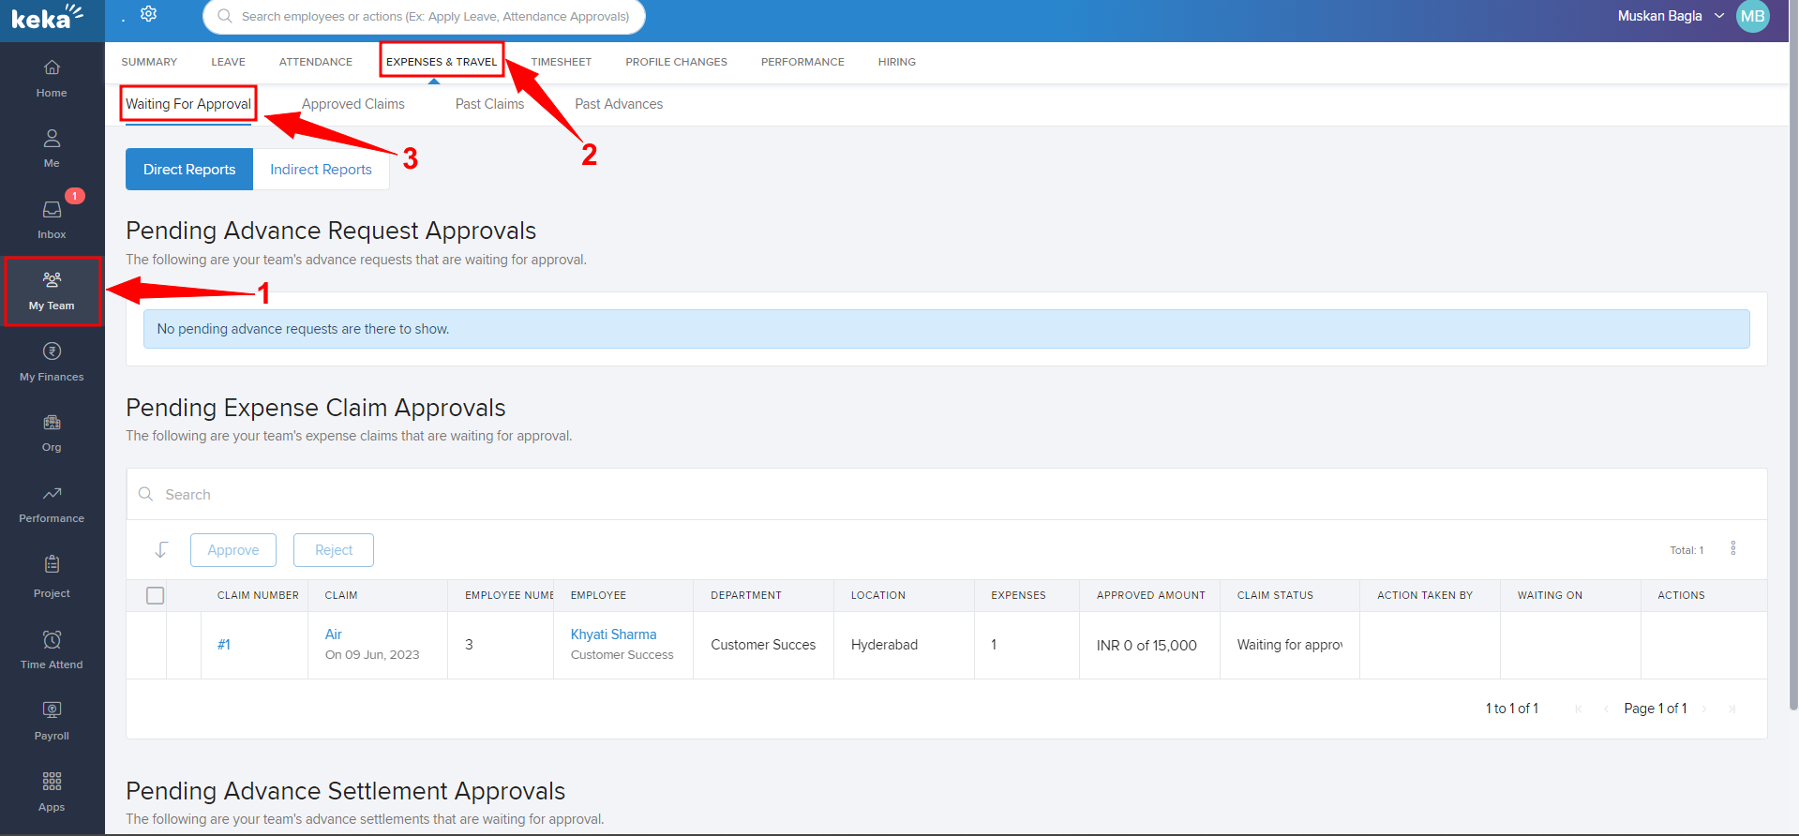The width and height of the screenshot is (1799, 836).
Task: Click the sort arrow beside Approve
Action: [x=161, y=550]
